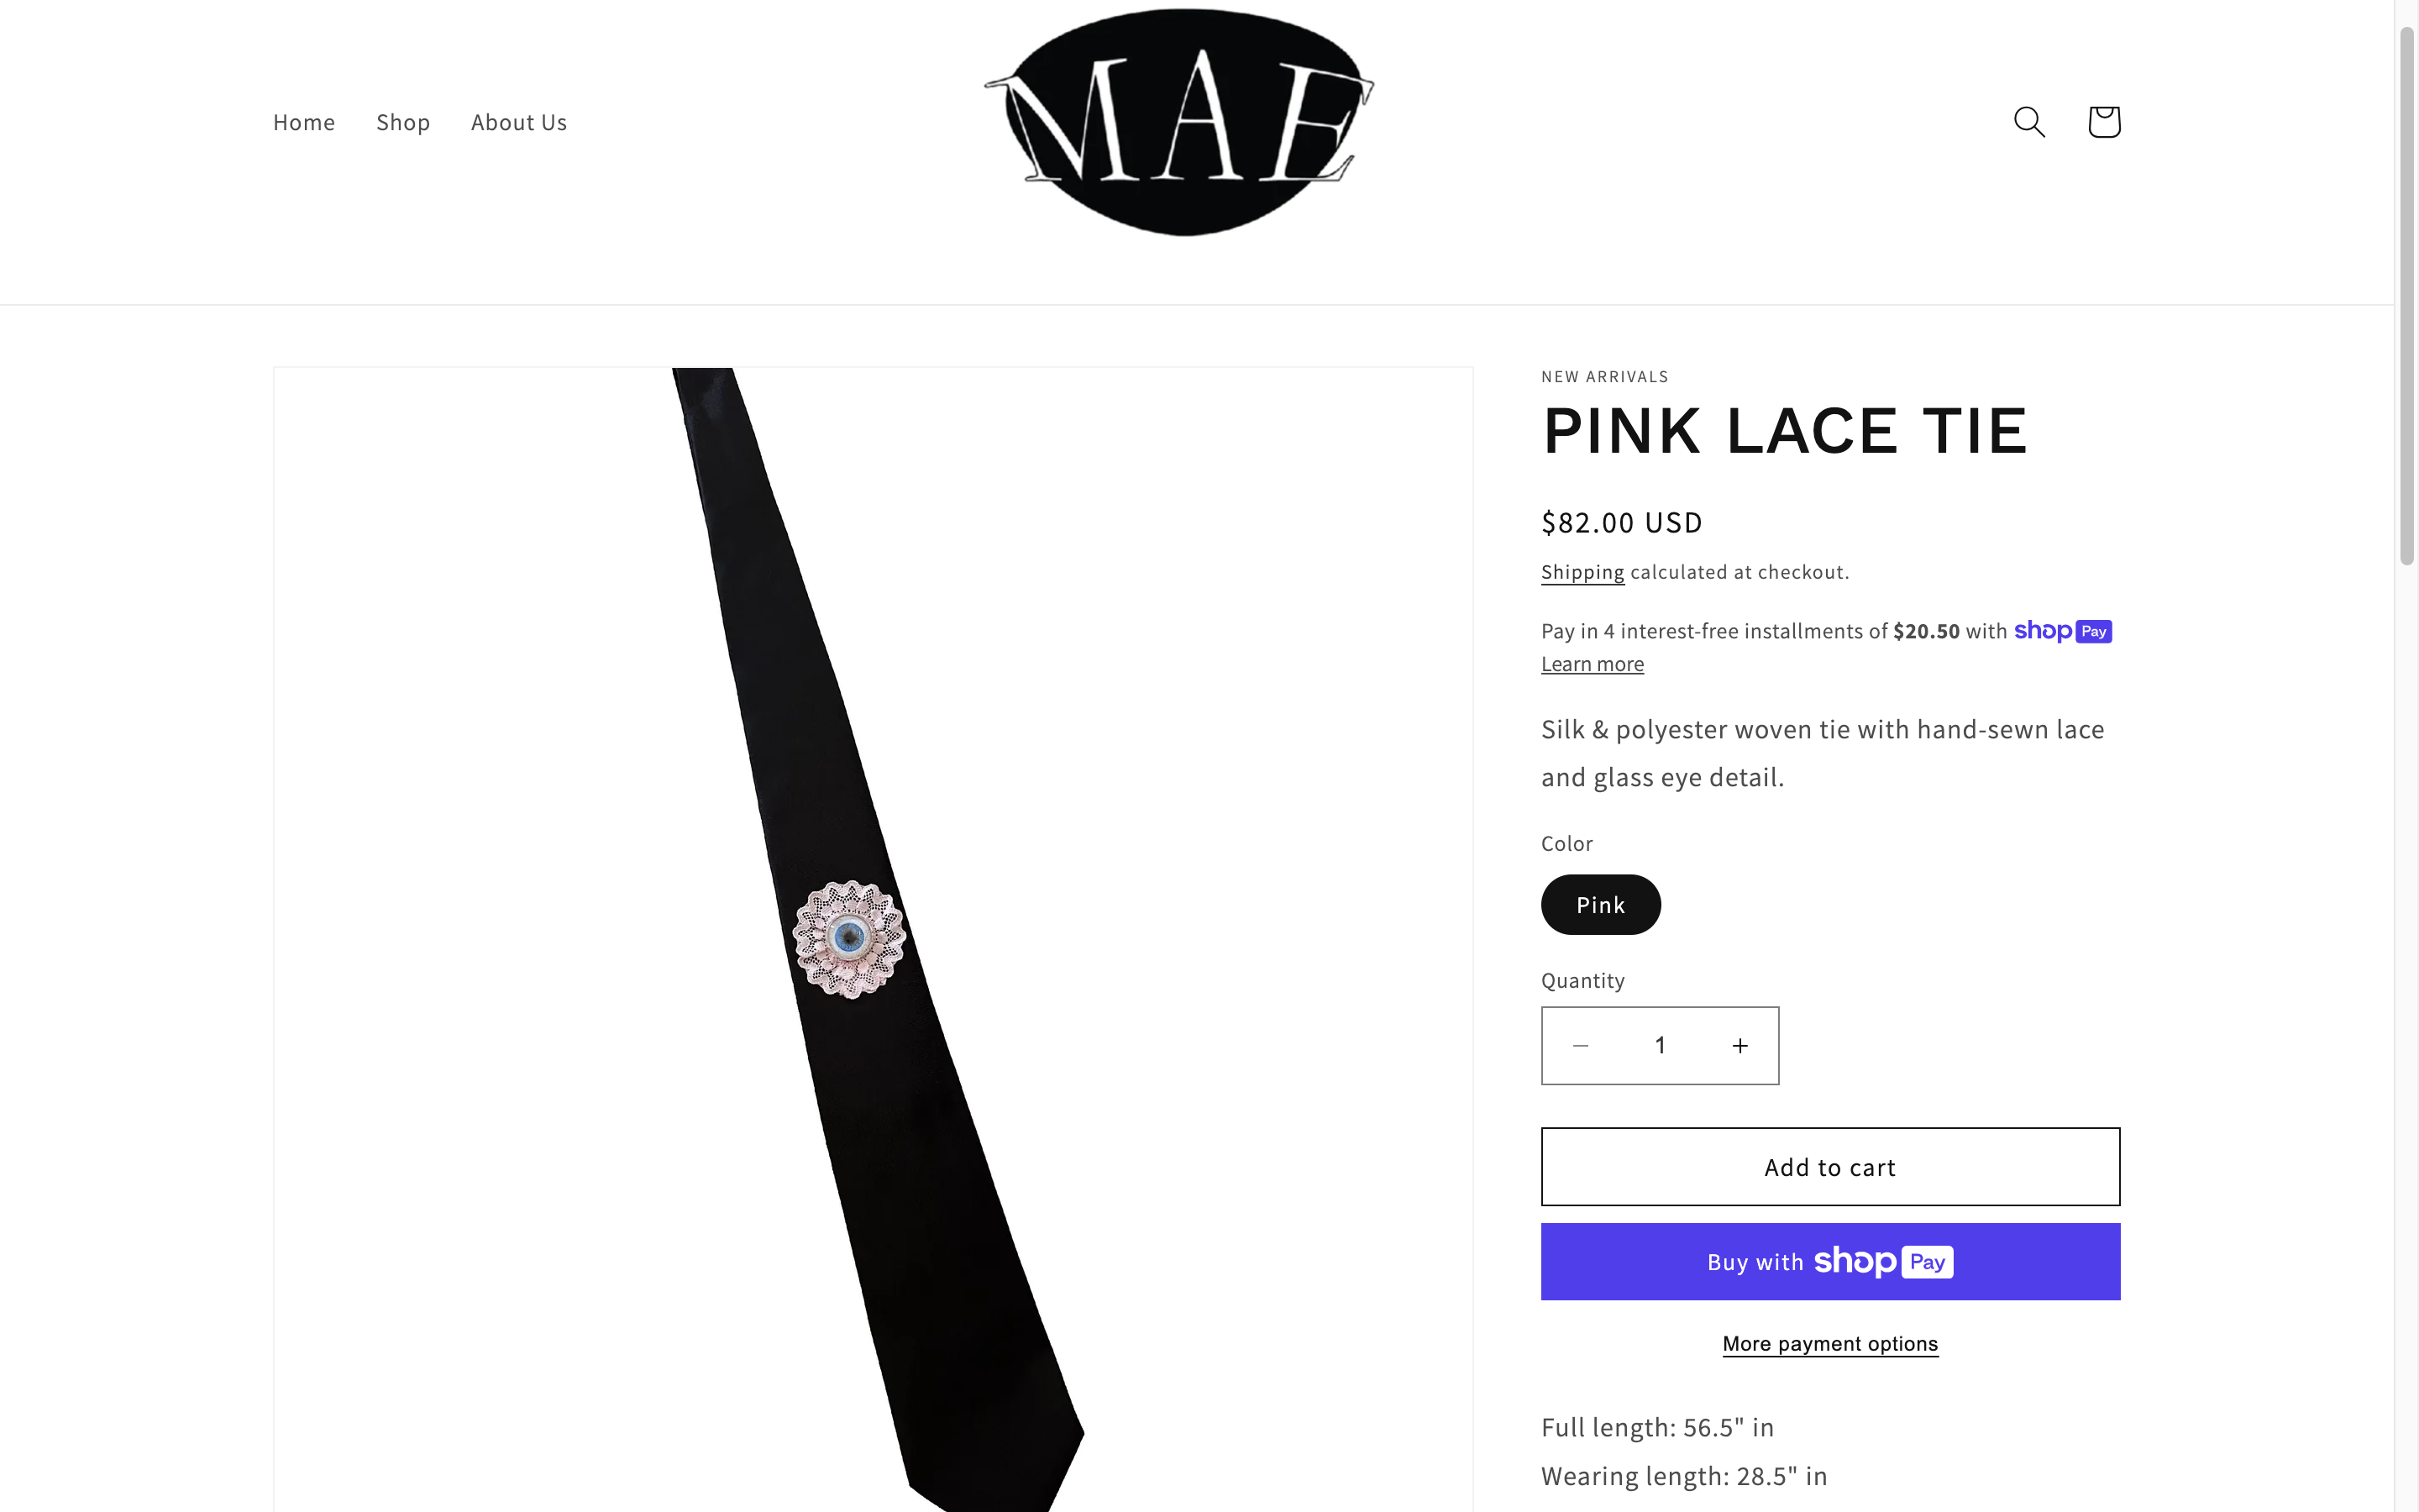Increase quantity with the plus icon
The width and height of the screenshot is (2419, 1512).
[x=1739, y=1045]
